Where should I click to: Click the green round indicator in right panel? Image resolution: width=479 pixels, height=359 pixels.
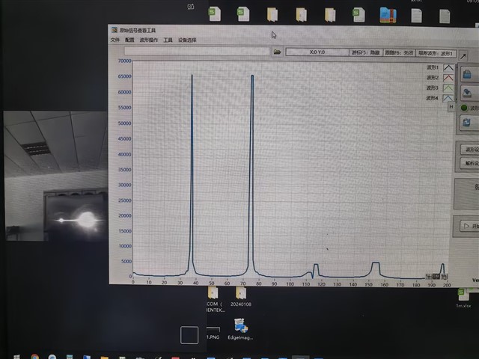(464, 108)
